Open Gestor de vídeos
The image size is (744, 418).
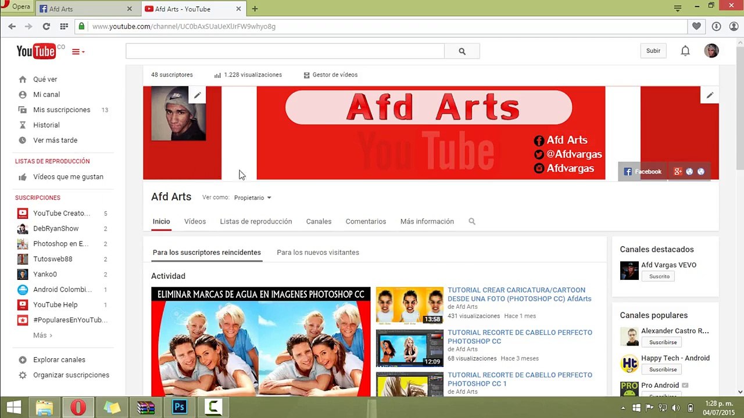coord(330,75)
